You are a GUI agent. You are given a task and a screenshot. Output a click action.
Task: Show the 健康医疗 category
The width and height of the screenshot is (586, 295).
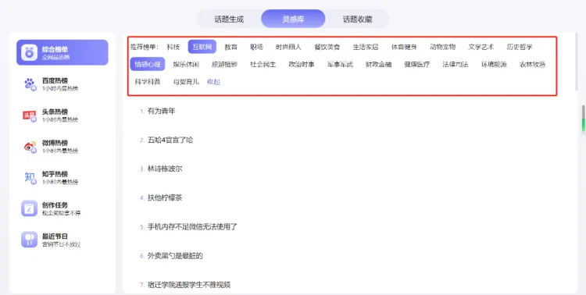point(417,64)
